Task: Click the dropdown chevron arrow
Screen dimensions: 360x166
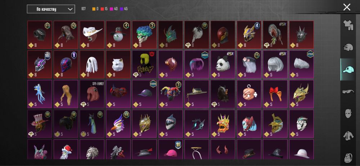Action: tap(70, 9)
